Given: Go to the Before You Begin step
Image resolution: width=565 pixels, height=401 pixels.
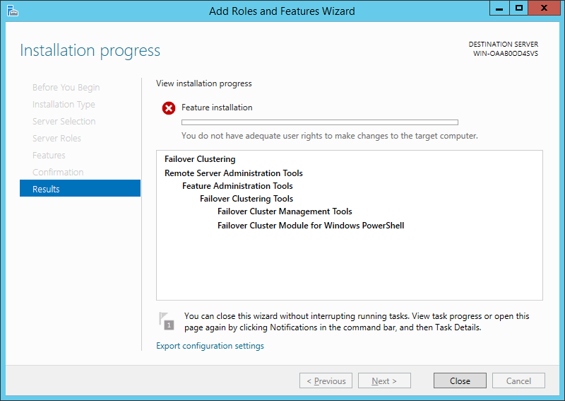Looking at the screenshot, I should click(66, 87).
